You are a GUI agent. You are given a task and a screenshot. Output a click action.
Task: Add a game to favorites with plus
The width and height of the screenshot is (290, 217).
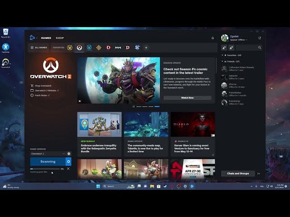point(146,47)
